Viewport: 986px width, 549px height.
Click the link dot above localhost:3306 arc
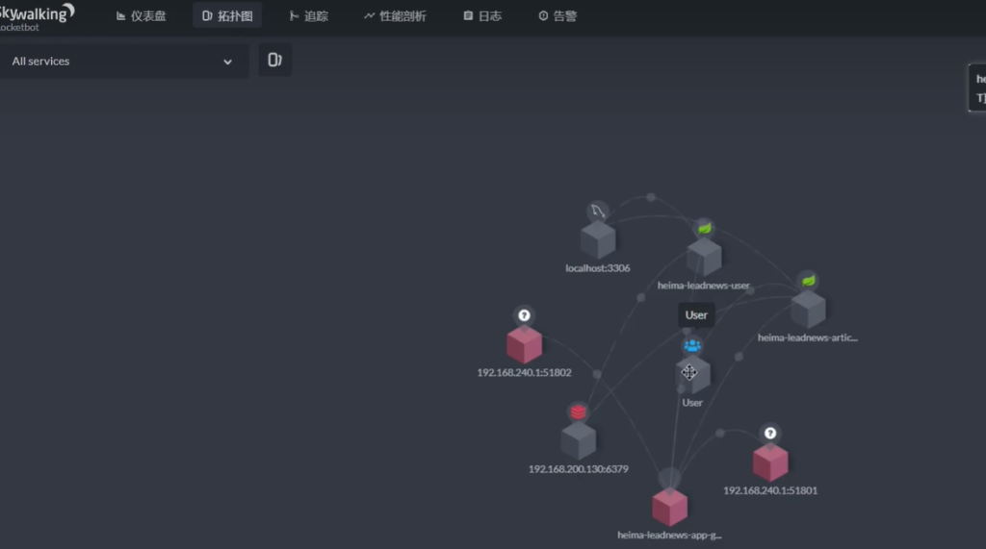[x=651, y=197]
